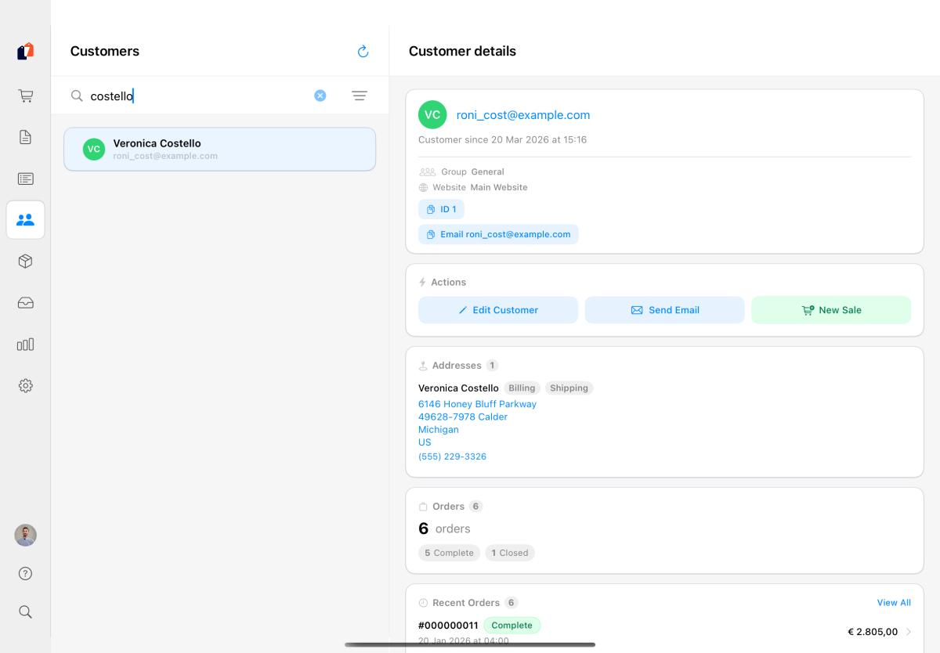Screen dimensions: 940x653
Task: Click View All recent orders link
Action: [893, 603]
